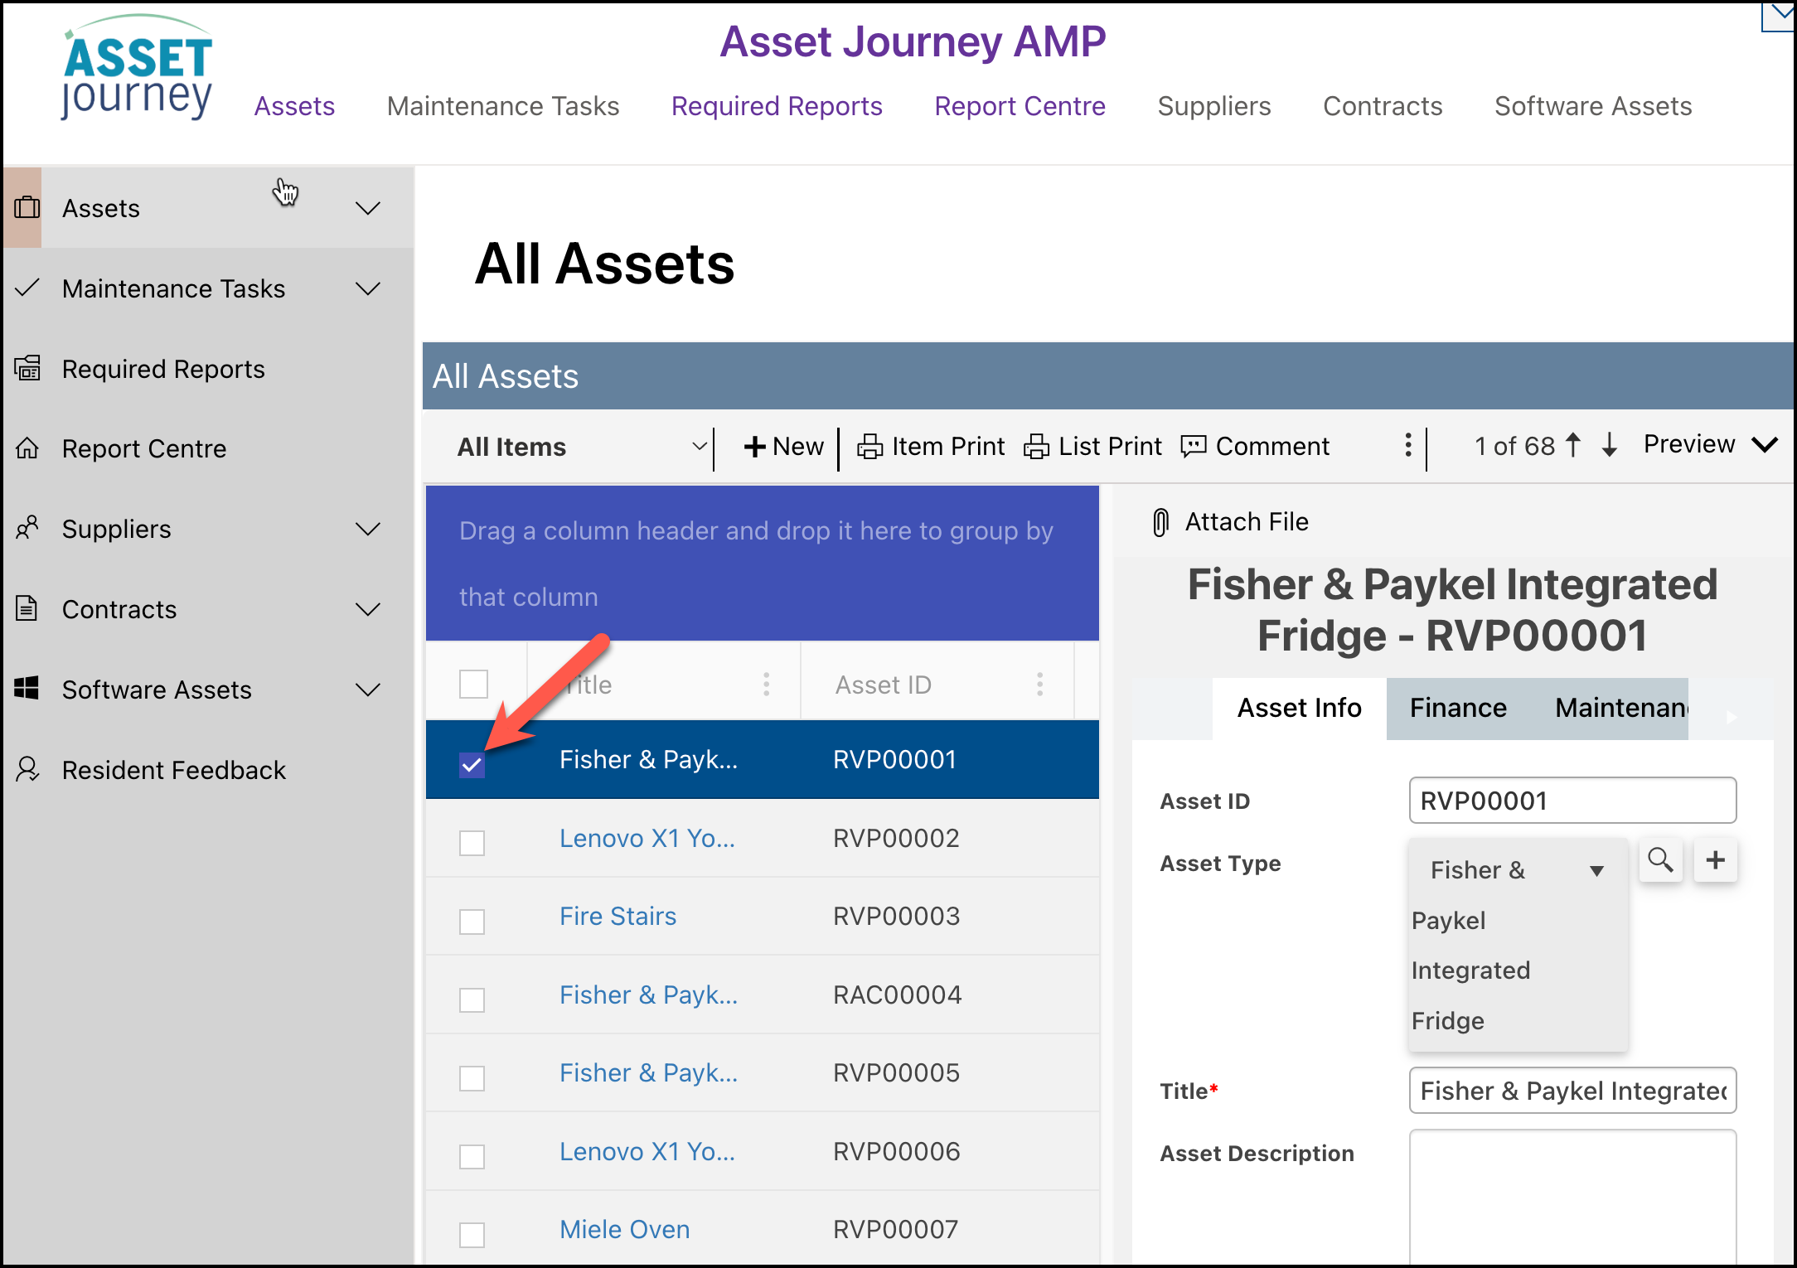Click the Asset Type add plus icon
1797x1268 pixels.
1716,860
